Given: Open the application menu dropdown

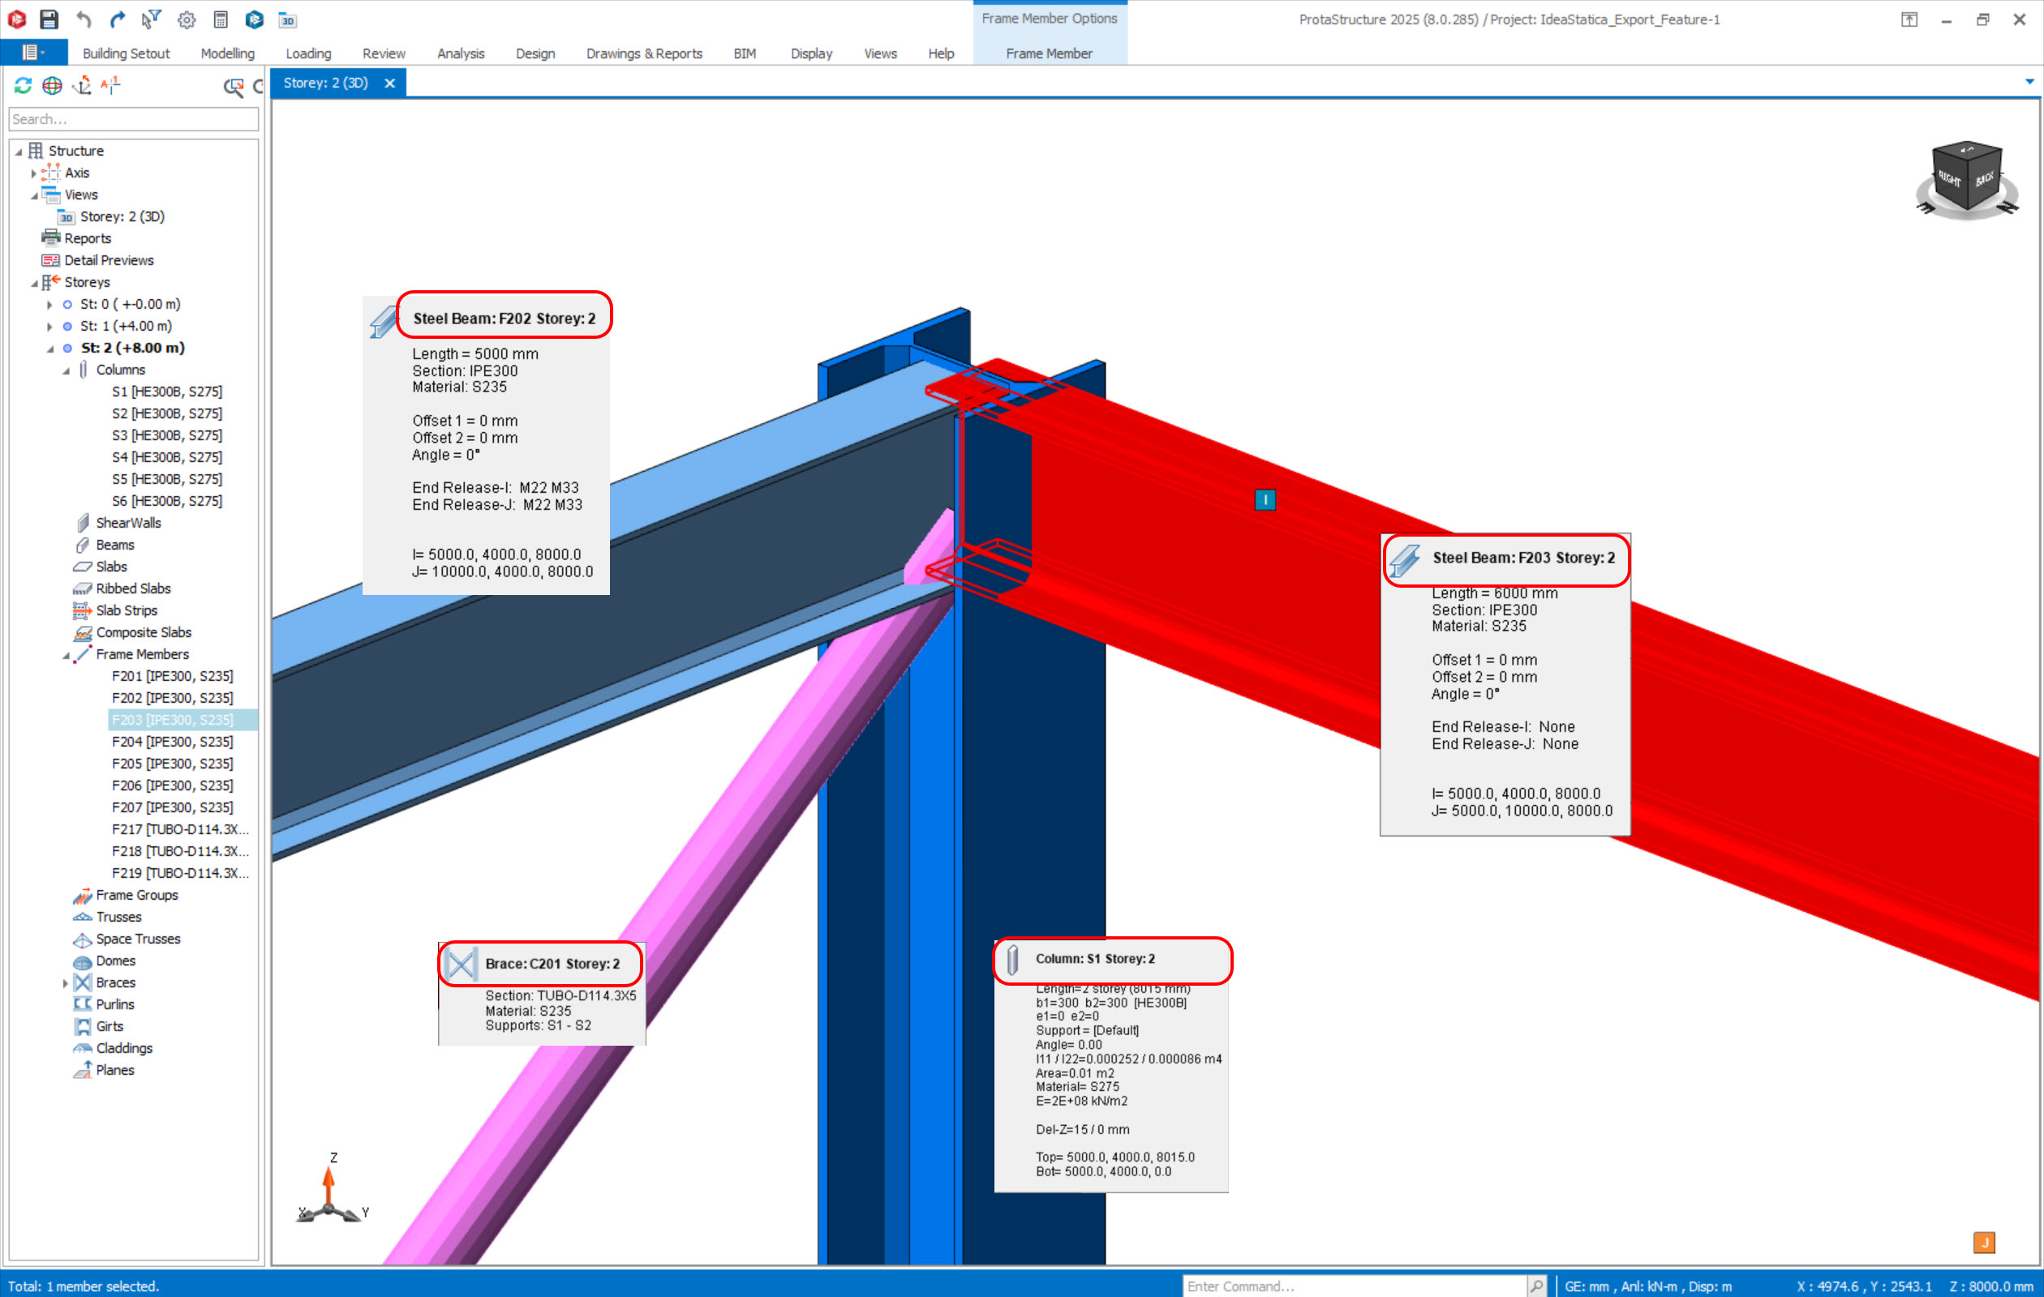Looking at the screenshot, I should [33, 53].
